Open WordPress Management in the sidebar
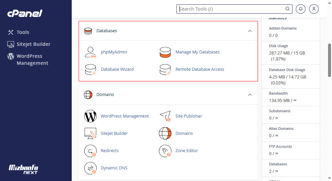This screenshot has width=332, height=181. [33, 59]
